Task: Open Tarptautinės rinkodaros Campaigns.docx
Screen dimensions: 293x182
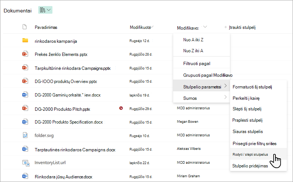Action: (75, 150)
